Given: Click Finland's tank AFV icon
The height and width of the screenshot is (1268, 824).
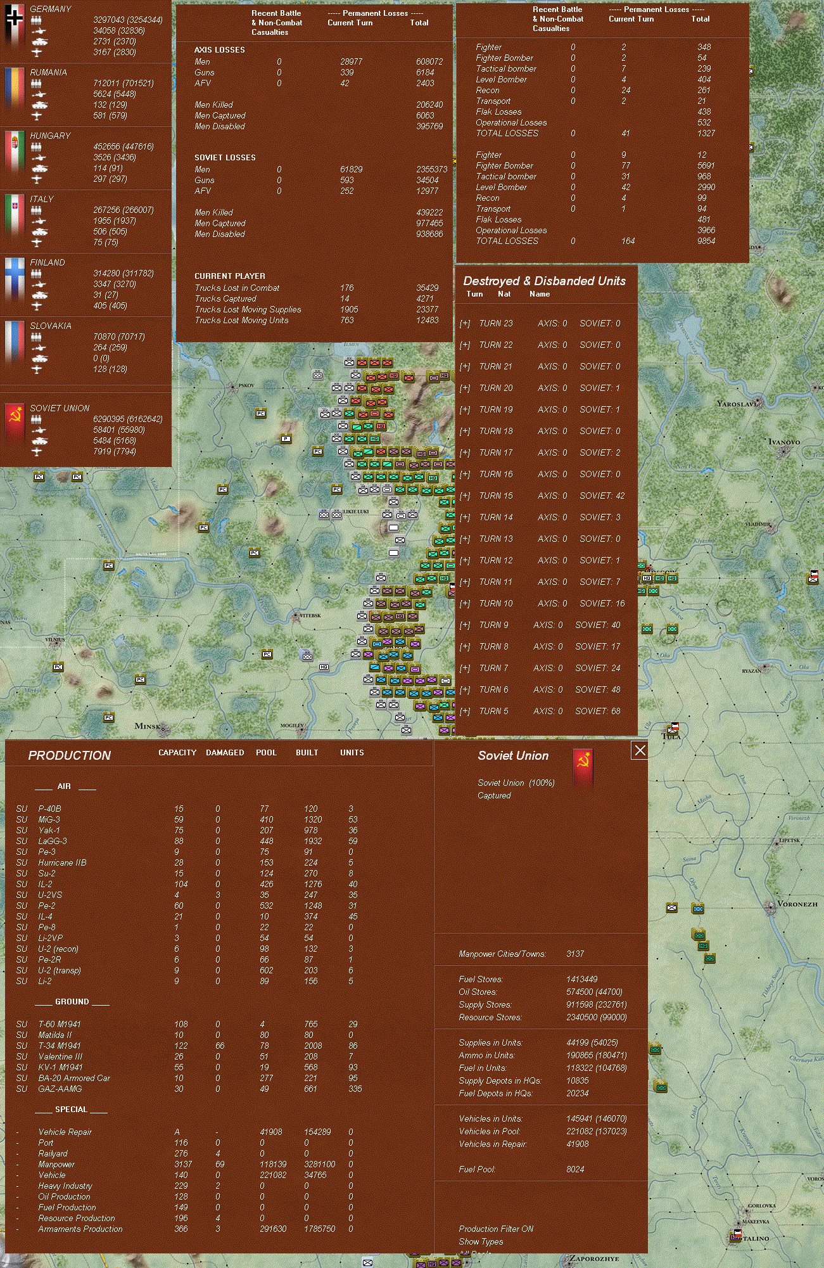Looking at the screenshot, I should [x=39, y=295].
